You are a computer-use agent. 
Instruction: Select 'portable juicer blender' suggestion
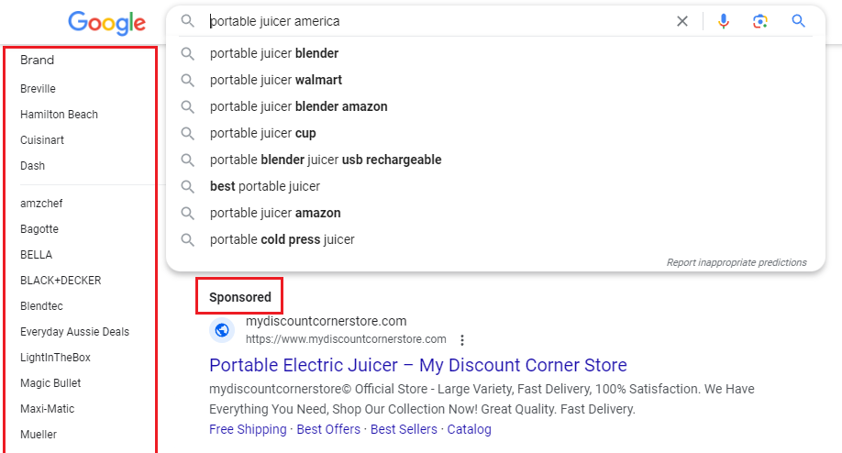pos(274,53)
